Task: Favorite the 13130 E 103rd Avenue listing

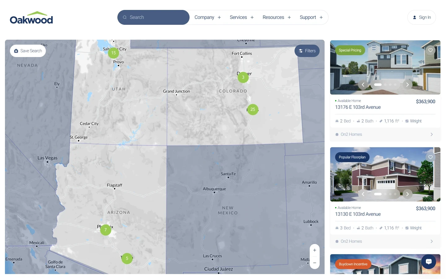Action: click(x=431, y=157)
